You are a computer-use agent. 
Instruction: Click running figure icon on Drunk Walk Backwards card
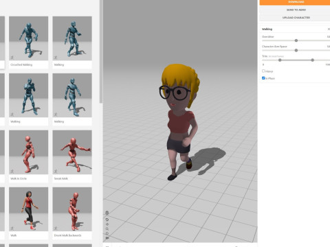[x=56, y=228]
